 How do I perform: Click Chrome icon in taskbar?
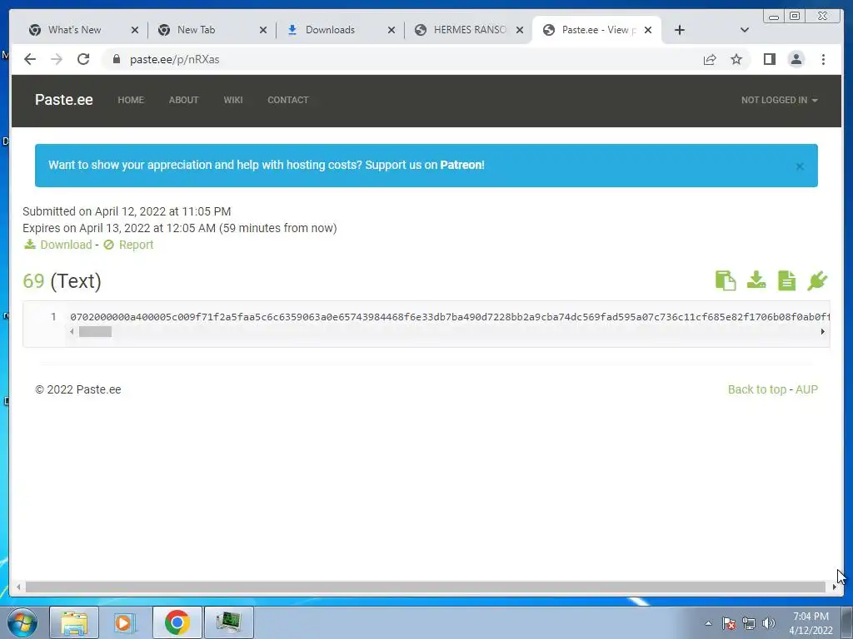click(177, 622)
